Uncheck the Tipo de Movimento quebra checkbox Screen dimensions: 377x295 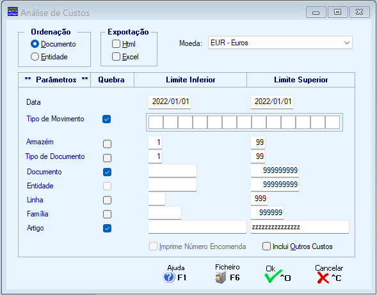pos(106,119)
